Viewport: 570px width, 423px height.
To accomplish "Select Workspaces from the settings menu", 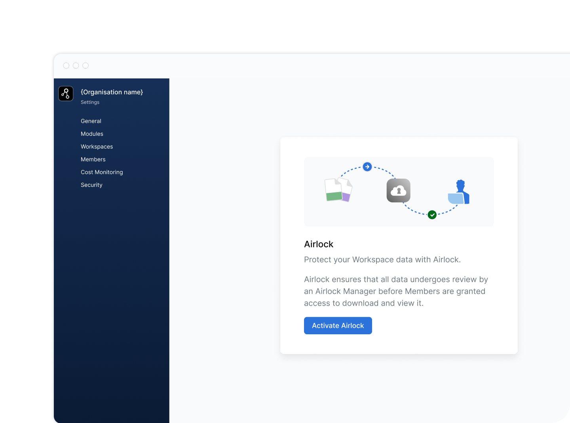I will [x=97, y=147].
